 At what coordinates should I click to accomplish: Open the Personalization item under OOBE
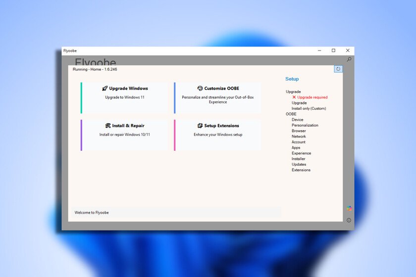coord(305,125)
